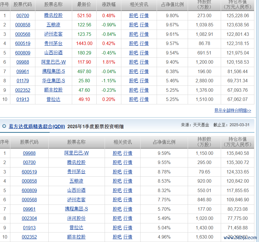Open 腾讯控股 link in row priced 521.50
Screen dimensions: 259x242
53,15
